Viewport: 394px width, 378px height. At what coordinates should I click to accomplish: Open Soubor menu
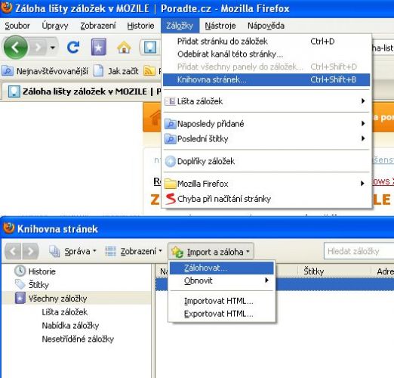[17, 26]
